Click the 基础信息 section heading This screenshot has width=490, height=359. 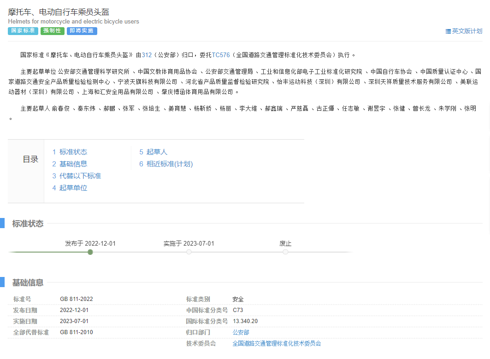coord(28,283)
